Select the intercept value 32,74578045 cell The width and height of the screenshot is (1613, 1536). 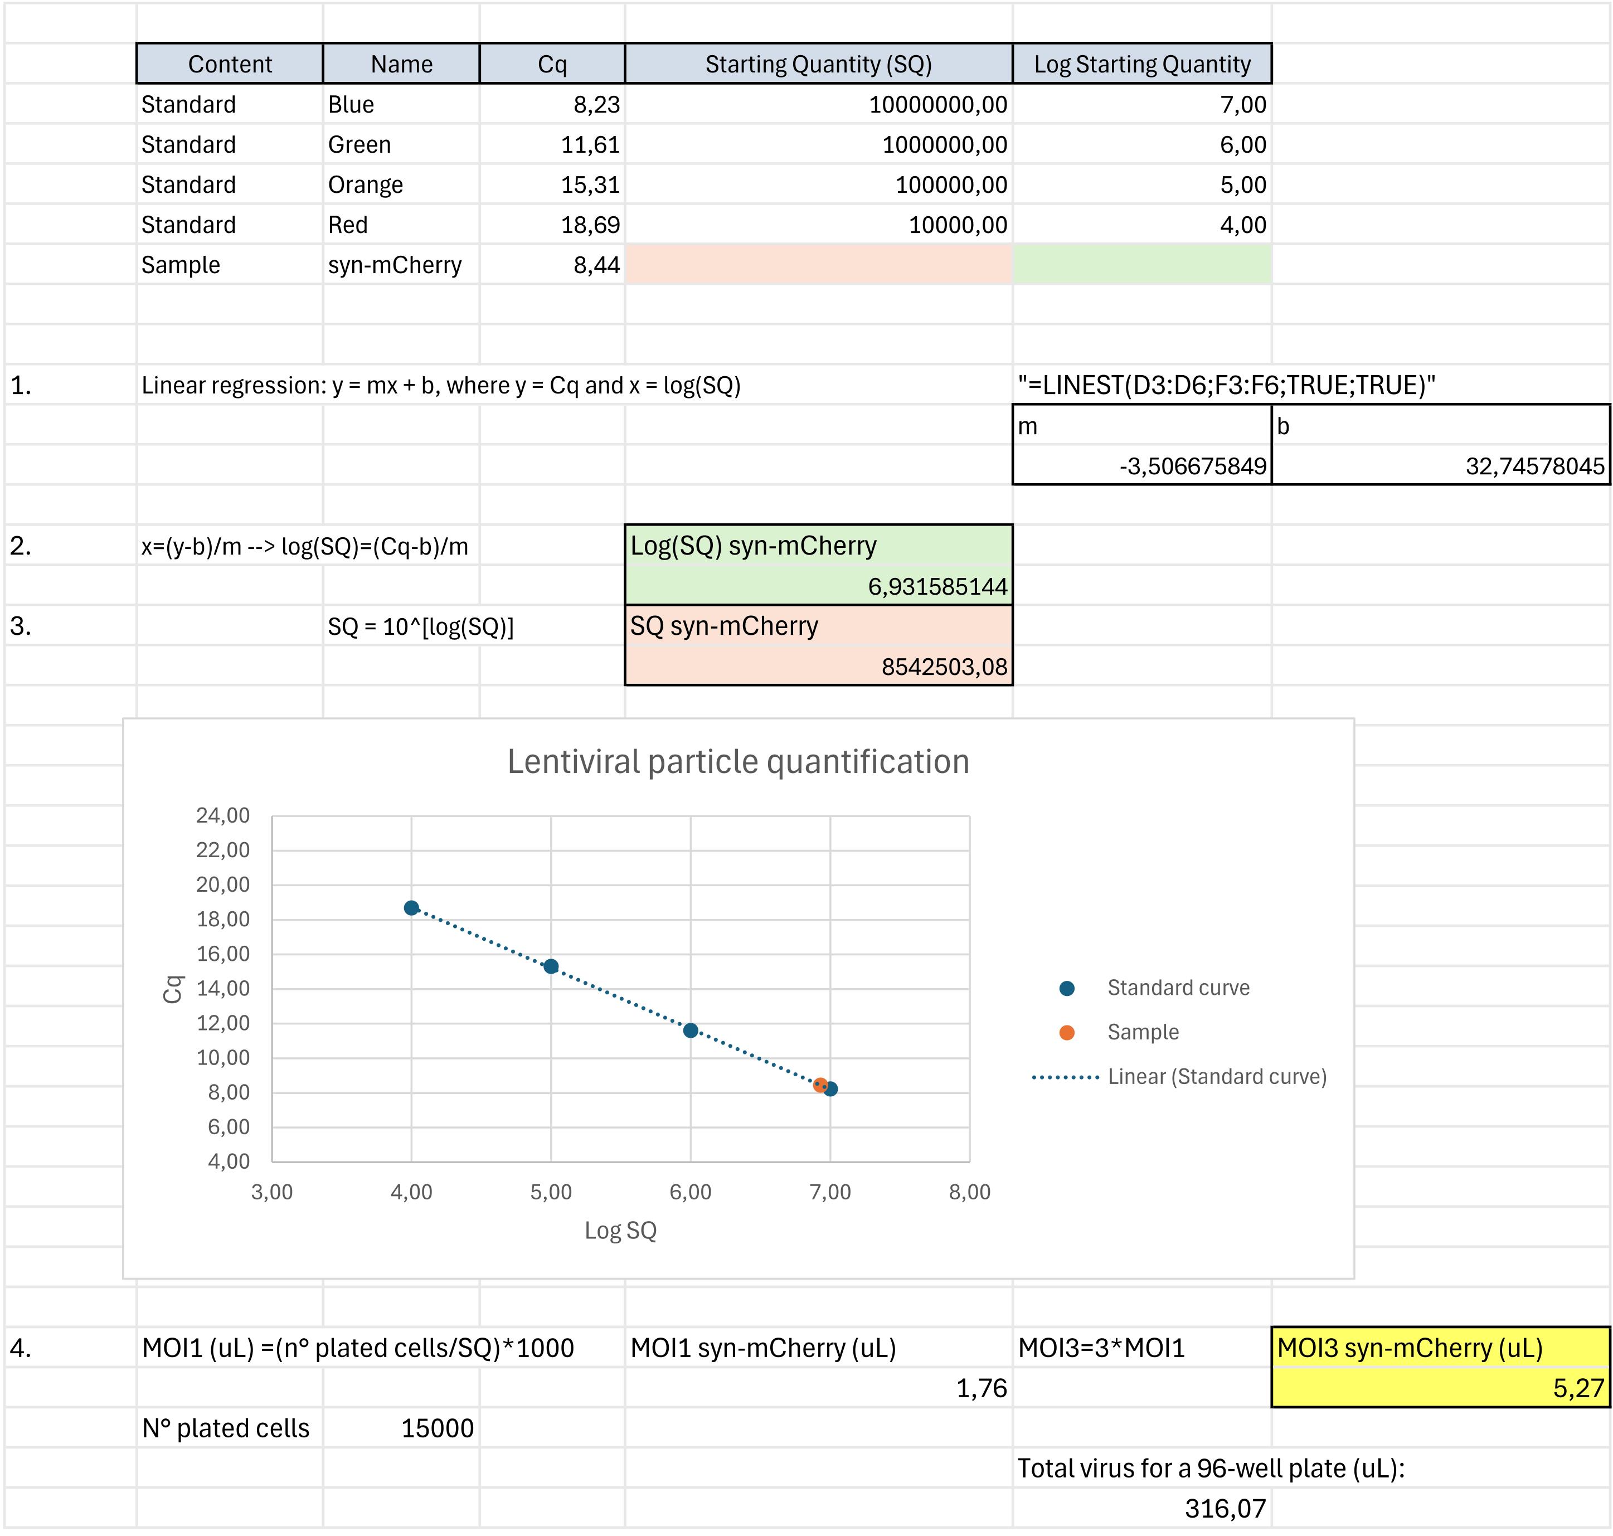pos(1440,466)
